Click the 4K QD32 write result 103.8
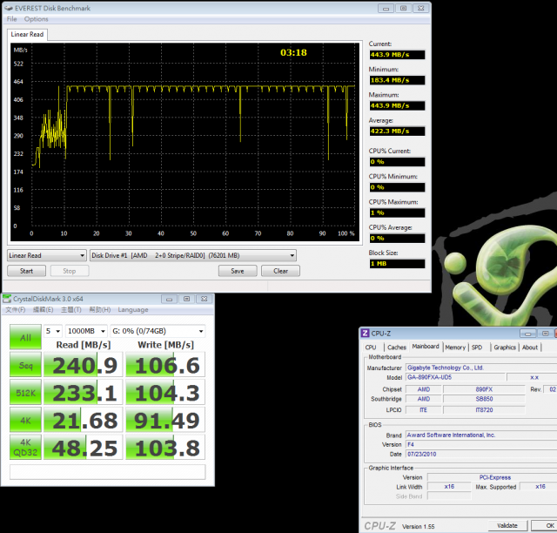Viewport: 557px width, 533px height. click(x=165, y=448)
